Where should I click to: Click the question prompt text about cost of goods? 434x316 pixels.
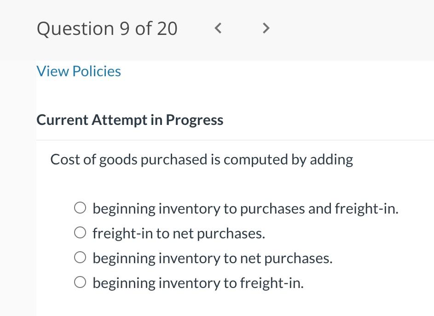(202, 159)
